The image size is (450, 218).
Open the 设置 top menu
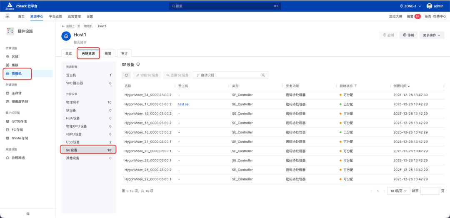pos(90,17)
